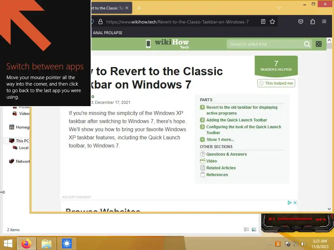Open Configuring the look of Quick Launch
The image size is (334, 250).
tap(243, 130)
